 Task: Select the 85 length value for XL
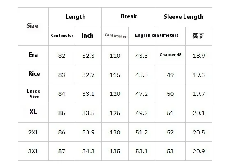click(62, 113)
